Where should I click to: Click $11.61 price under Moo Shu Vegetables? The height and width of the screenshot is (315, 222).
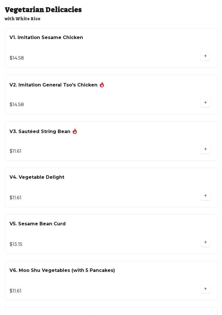pos(16,291)
